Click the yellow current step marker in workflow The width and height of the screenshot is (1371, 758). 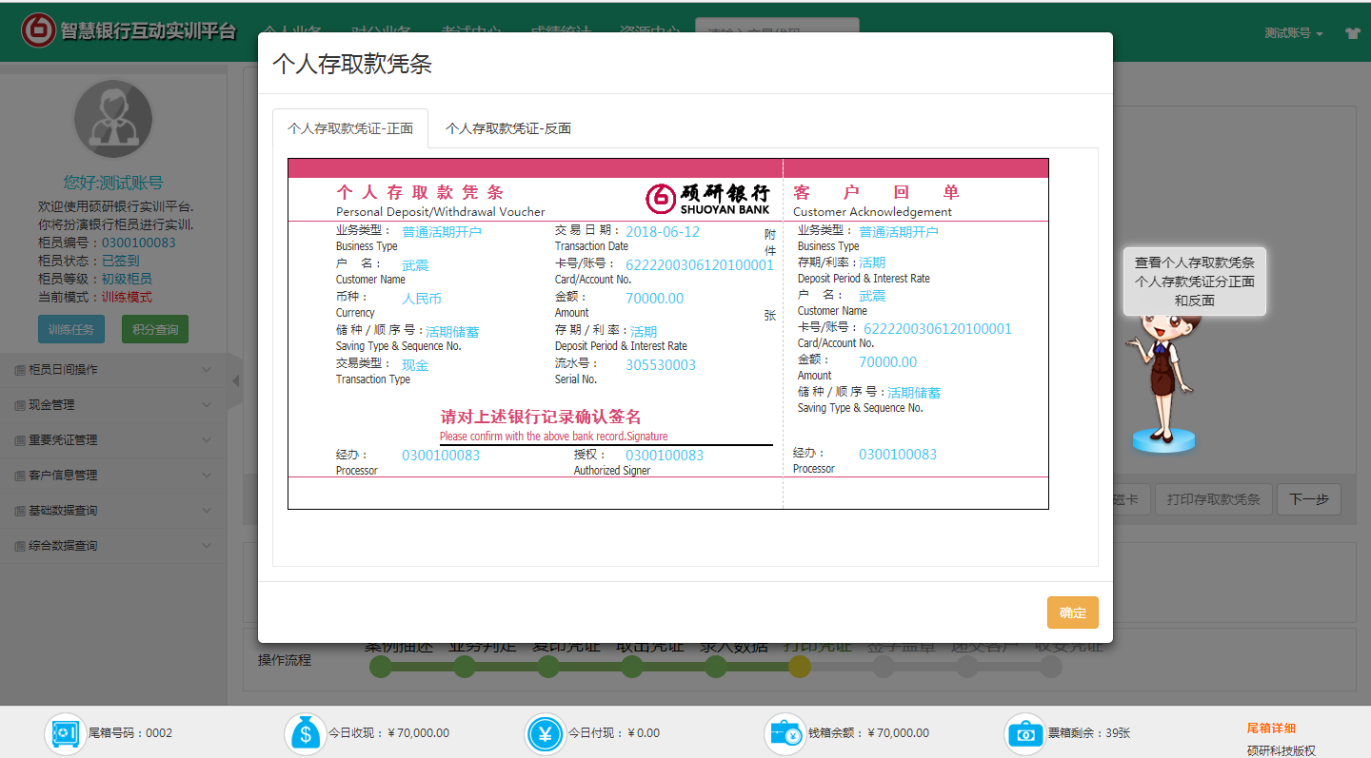(x=800, y=667)
